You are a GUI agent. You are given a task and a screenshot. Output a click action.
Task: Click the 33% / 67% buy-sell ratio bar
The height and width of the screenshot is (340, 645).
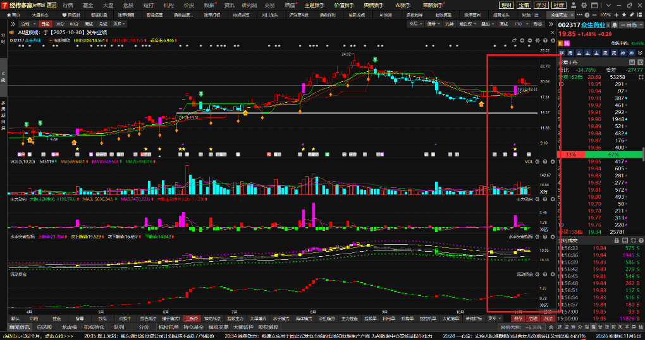pos(599,154)
